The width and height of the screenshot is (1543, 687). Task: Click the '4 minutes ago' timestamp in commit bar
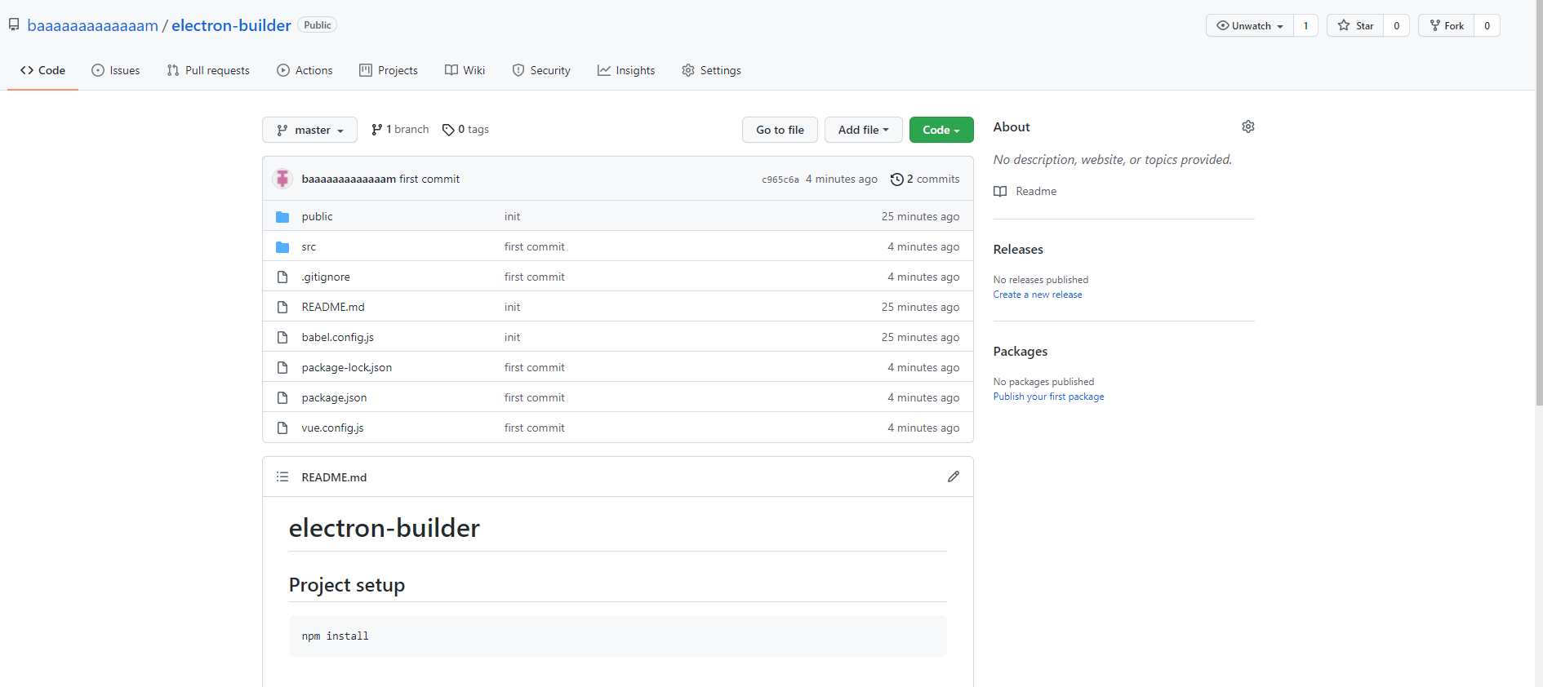coord(841,179)
